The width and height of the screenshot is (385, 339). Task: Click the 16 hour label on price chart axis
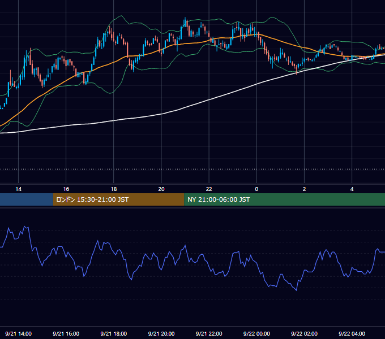pos(66,189)
